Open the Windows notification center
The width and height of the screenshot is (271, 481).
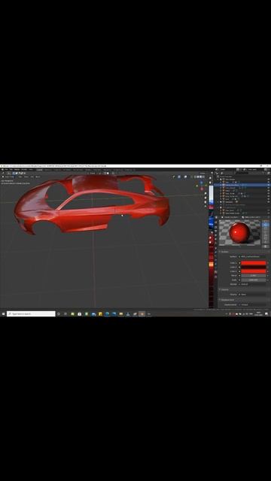[266, 314]
